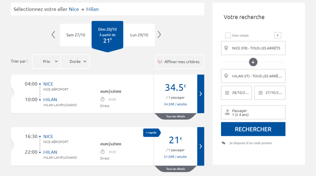Select the 21€ trip blue arrow
The height and width of the screenshot is (176, 316).
coord(200,146)
